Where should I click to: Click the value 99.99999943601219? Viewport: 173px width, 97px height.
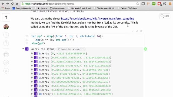point(95,82)
